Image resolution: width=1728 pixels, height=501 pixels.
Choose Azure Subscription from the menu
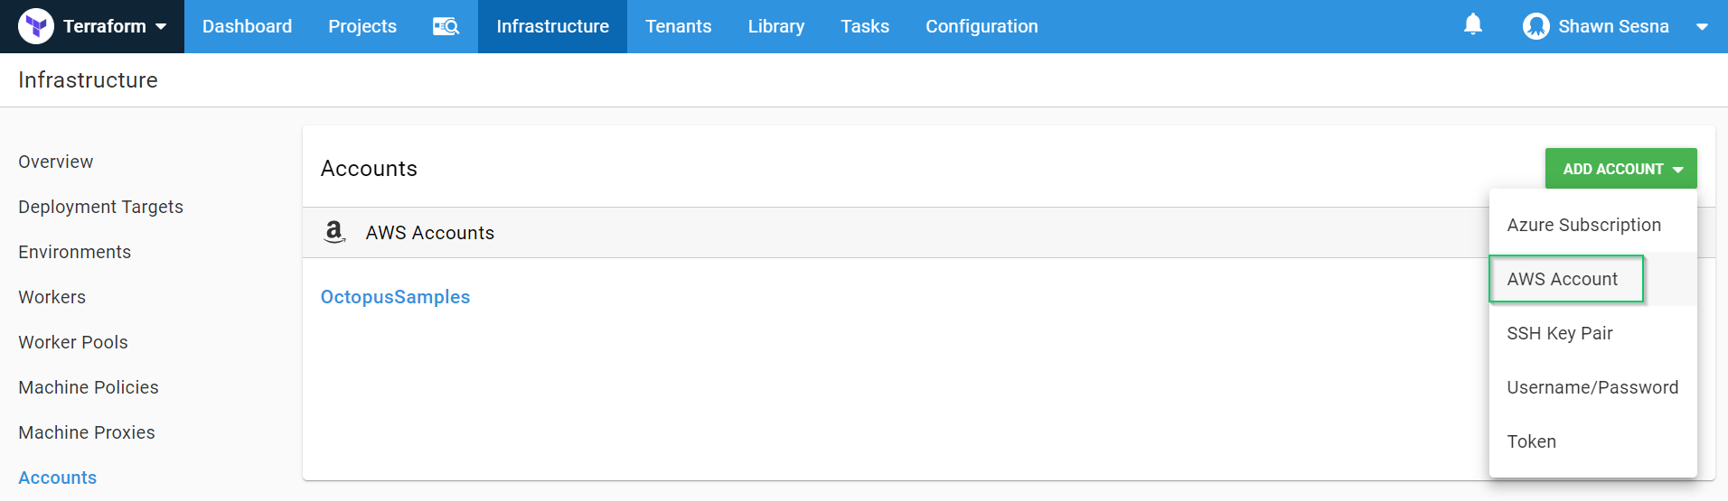coord(1583,225)
